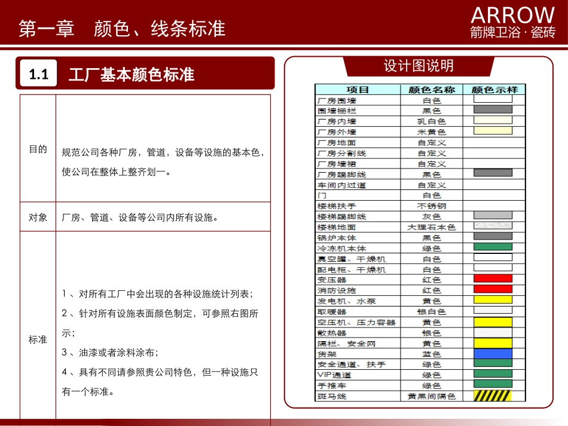Select the 不锈钢 cell in 楼梯扶手 row
This screenshot has height=426, width=568.
(431, 206)
